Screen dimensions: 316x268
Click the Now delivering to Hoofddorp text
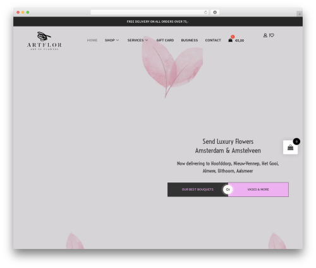tap(228, 167)
